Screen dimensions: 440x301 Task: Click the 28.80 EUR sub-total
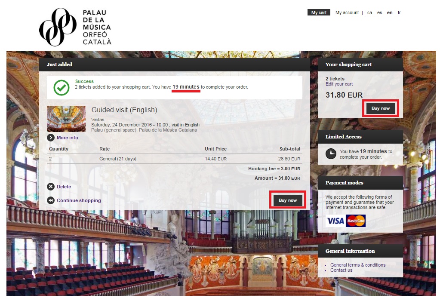tap(289, 159)
